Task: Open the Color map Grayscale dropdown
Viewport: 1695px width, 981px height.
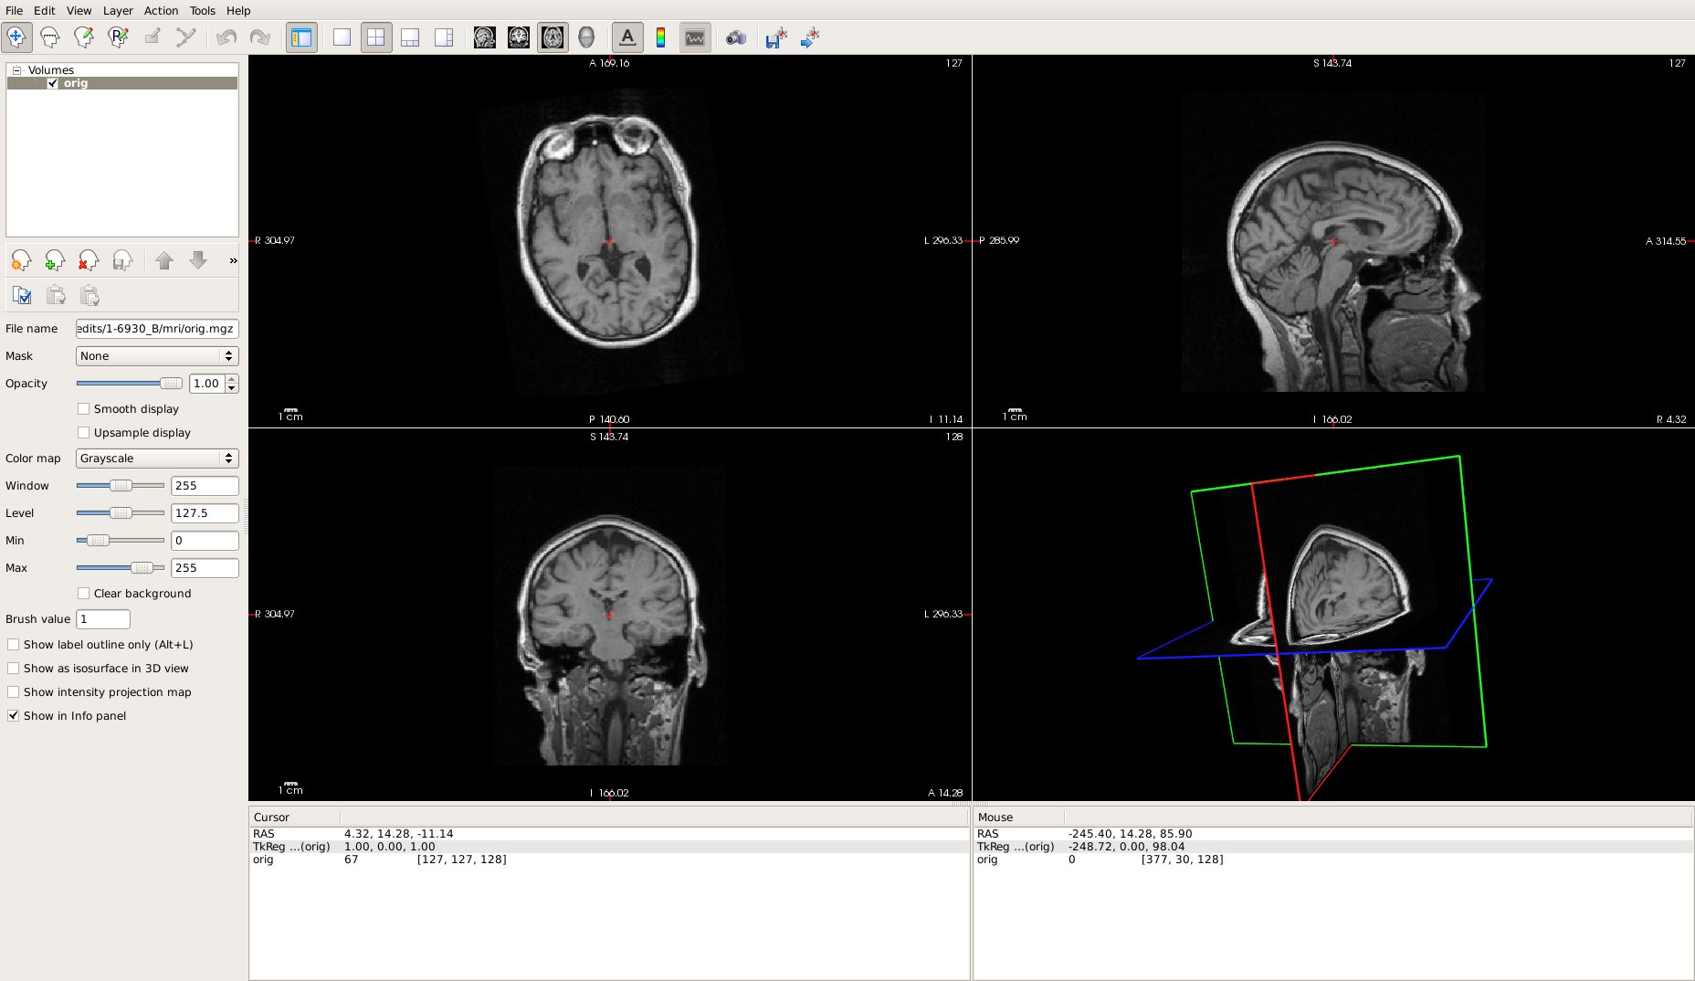Action: click(156, 459)
